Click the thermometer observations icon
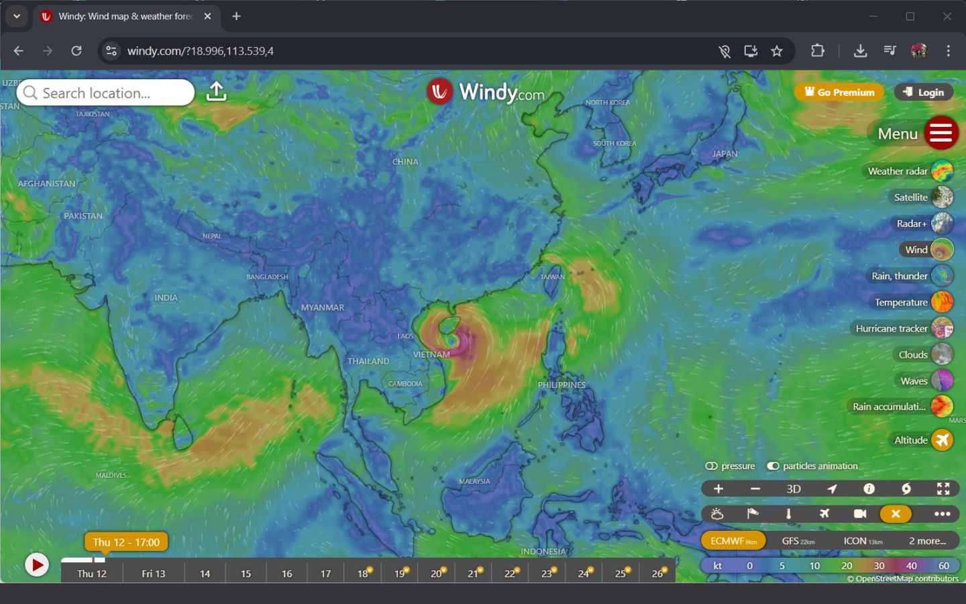Image resolution: width=966 pixels, height=604 pixels. pyautogui.click(x=789, y=513)
